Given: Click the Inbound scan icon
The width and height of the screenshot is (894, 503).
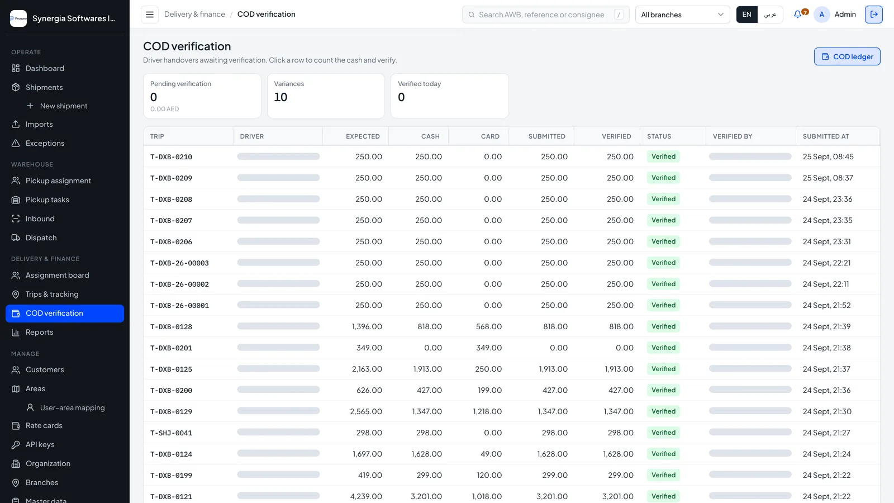Looking at the screenshot, I should click(16, 219).
